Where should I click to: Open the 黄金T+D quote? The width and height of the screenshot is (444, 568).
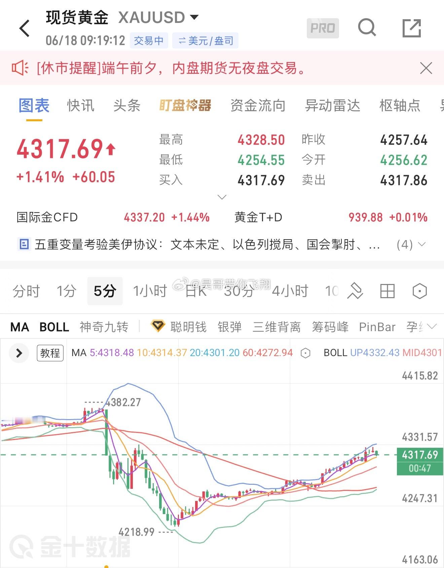click(331, 217)
